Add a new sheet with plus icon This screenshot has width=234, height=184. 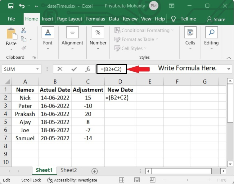click(95, 171)
